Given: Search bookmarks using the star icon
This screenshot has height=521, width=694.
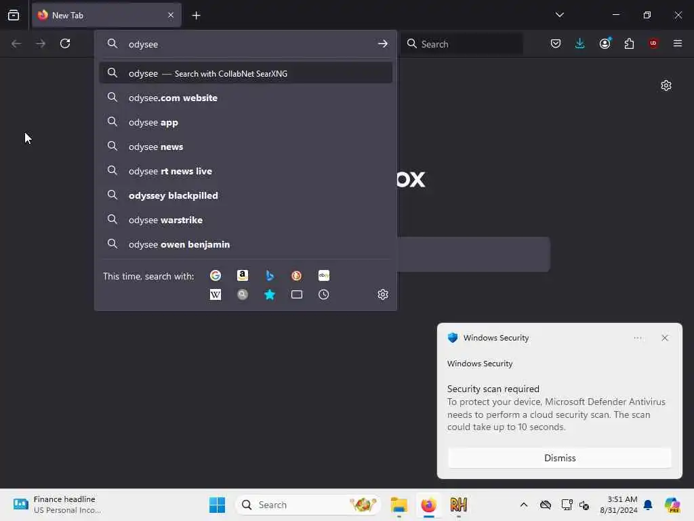Looking at the screenshot, I should (270, 294).
